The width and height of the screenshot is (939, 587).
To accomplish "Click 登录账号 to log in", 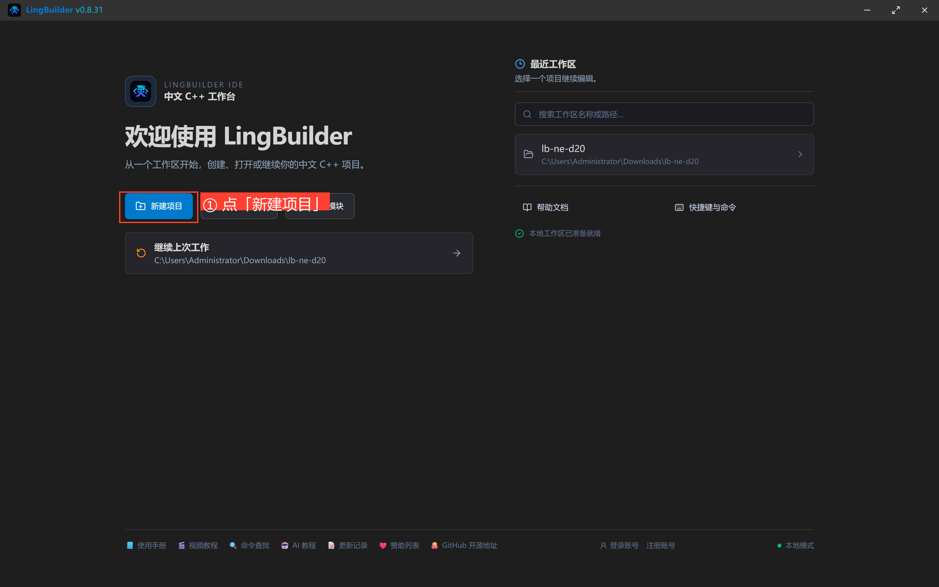I will pyautogui.click(x=619, y=546).
